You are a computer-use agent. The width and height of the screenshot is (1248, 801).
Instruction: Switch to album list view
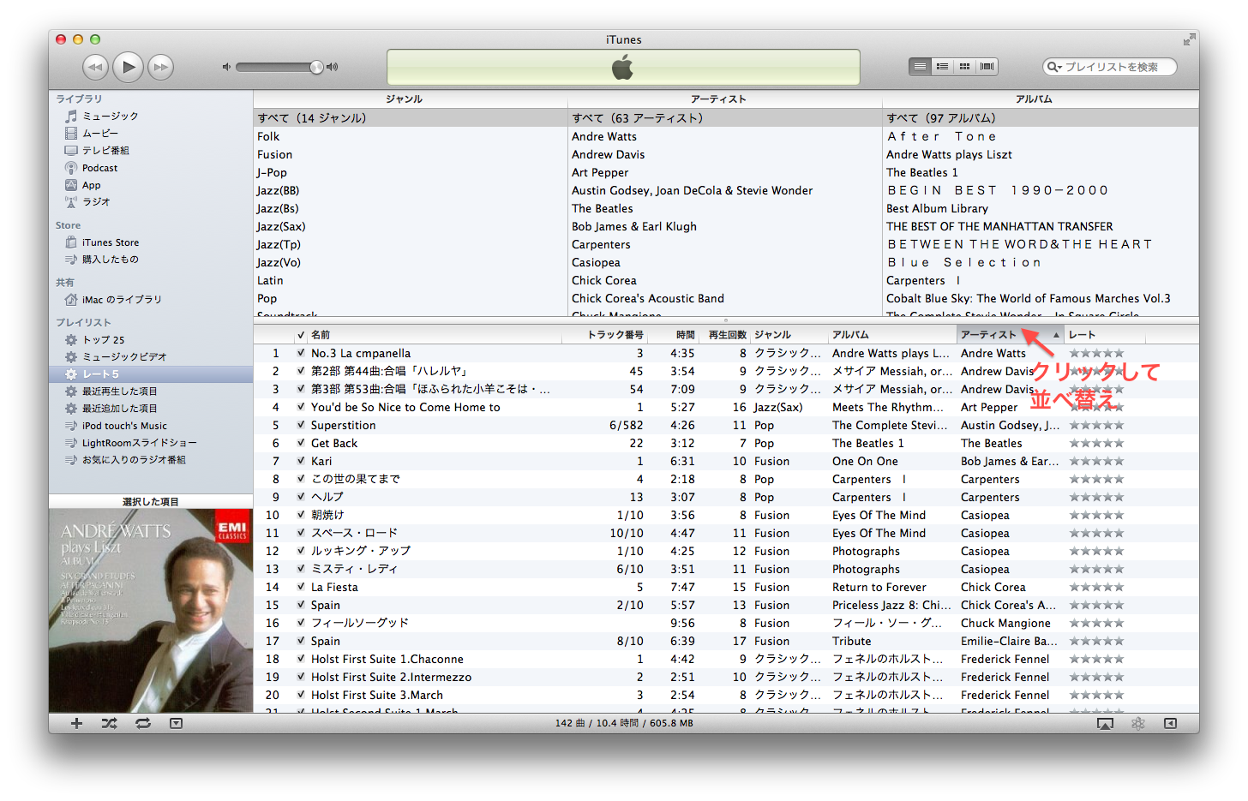(942, 67)
